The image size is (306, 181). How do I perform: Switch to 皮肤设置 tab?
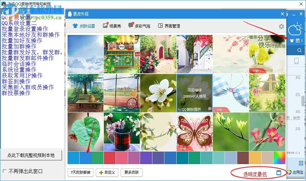click(84, 26)
